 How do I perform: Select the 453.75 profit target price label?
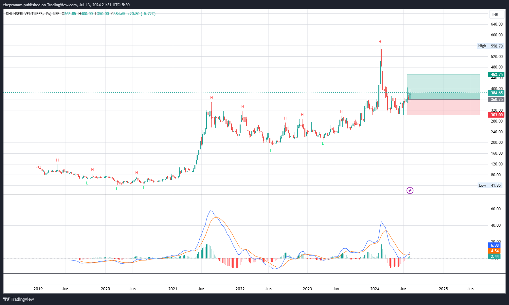[496, 75]
